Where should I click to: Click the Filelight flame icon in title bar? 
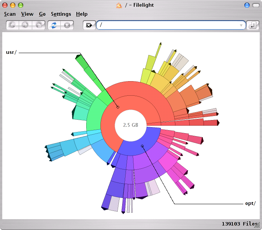119,5
